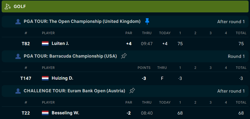Collapse the GOLF section header
The height and width of the screenshot is (119, 250).
[125, 7]
